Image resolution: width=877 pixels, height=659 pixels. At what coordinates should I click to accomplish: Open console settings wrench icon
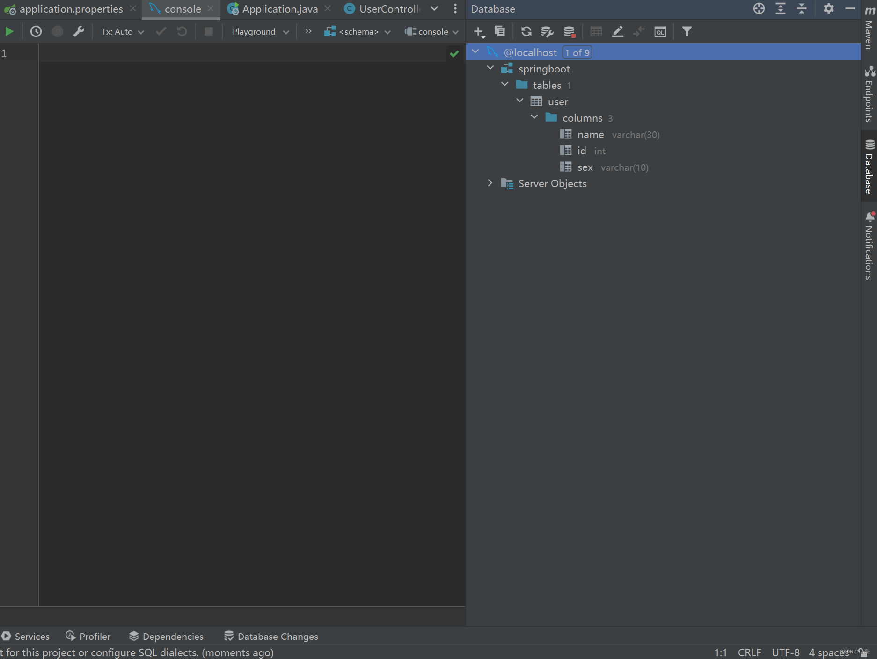point(79,31)
